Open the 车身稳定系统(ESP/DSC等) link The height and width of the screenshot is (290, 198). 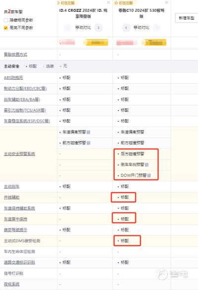click(x=27, y=121)
